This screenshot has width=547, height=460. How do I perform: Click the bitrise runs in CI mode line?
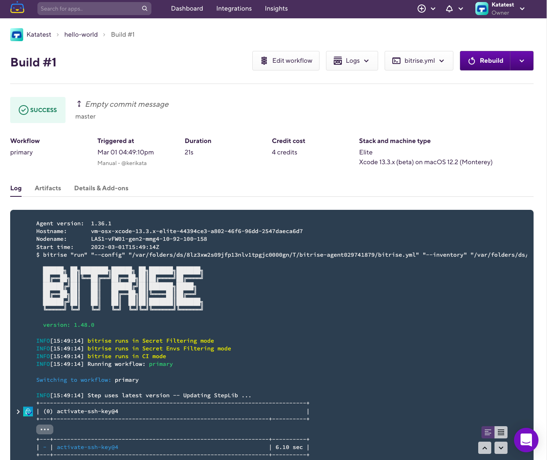coord(101,357)
